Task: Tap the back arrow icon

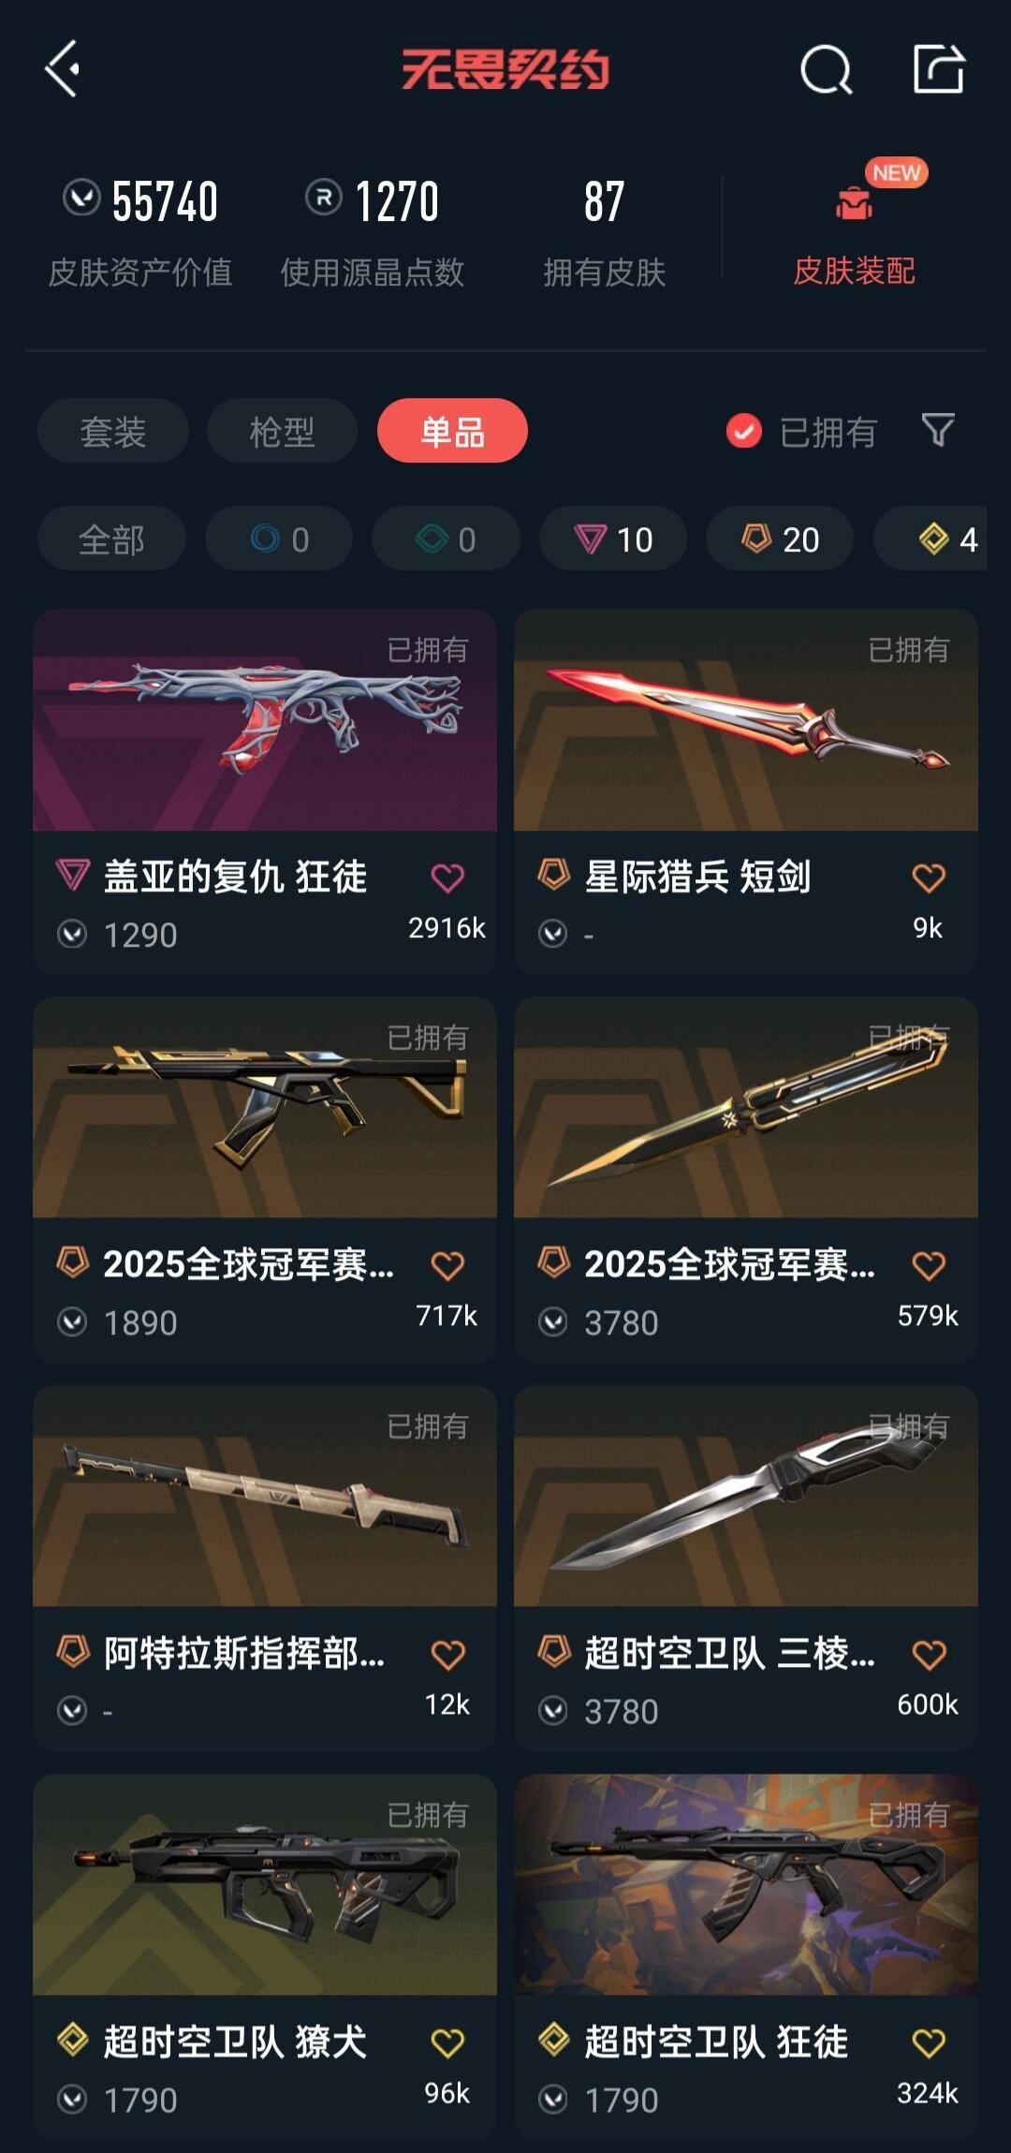Action: point(63,68)
